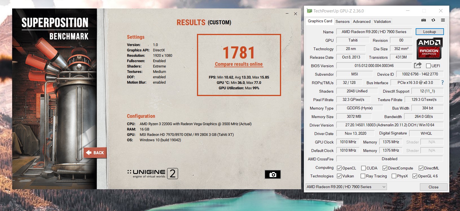Click the Release Date Oct 8, 2013 field
460x211 pixels.
[x=351, y=57]
